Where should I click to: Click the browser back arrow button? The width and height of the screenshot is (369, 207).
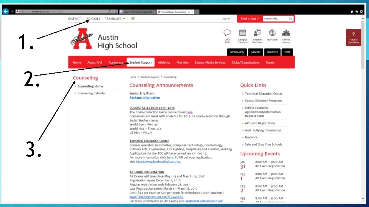pyautogui.click(x=6, y=11)
